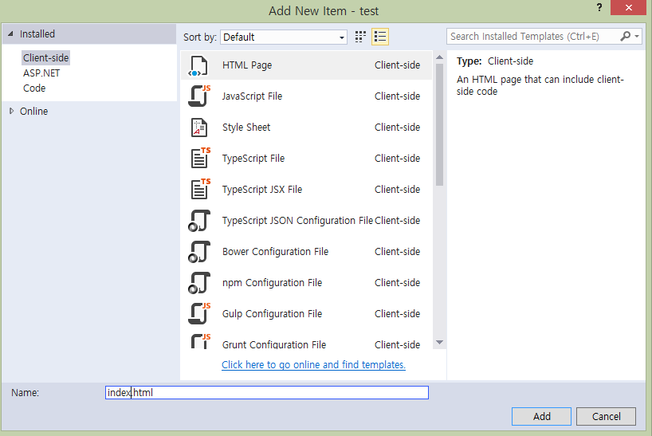Select the Gulp Configuration File icon
Image resolution: width=652 pixels, height=436 pixels.
tap(198, 314)
